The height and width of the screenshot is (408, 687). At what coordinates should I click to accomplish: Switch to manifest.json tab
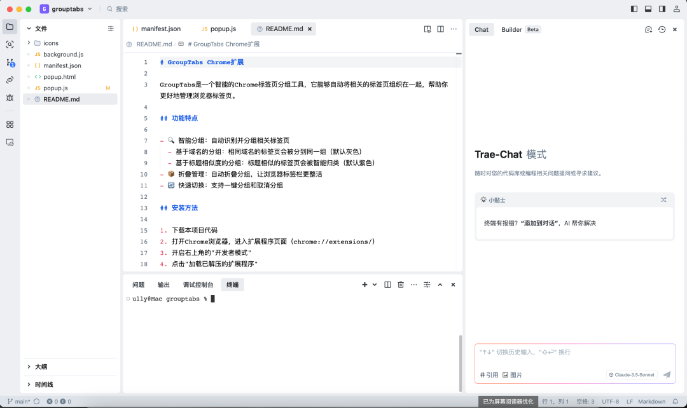(156, 29)
